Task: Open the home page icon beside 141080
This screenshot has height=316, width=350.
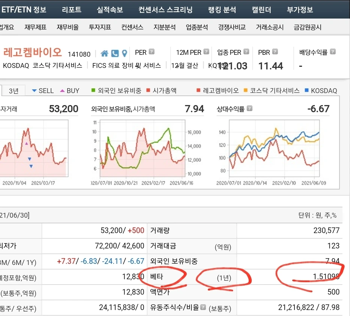Action: click(104, 53)
